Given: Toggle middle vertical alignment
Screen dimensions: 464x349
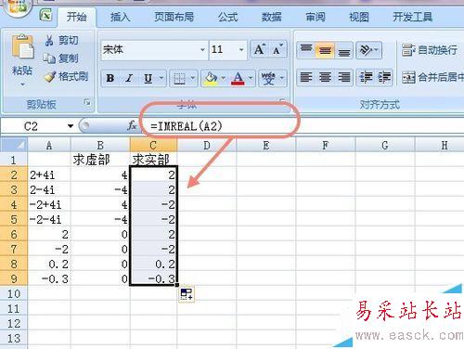Looking at the screenshot, I should (325, 50).
